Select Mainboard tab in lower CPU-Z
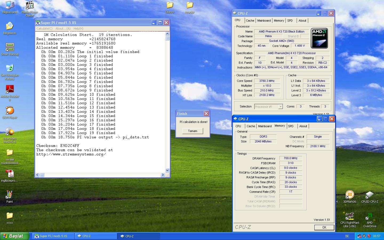 tap(265, 126)
